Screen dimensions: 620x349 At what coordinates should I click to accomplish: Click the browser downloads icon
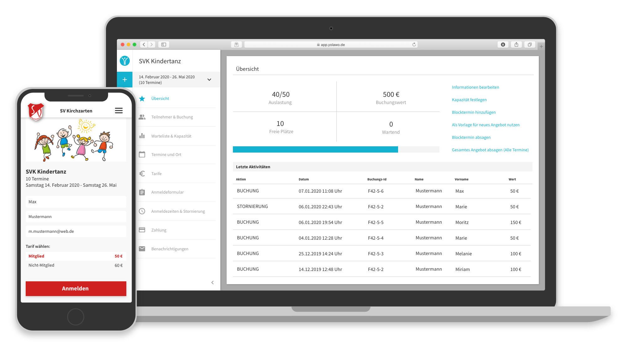503,44
